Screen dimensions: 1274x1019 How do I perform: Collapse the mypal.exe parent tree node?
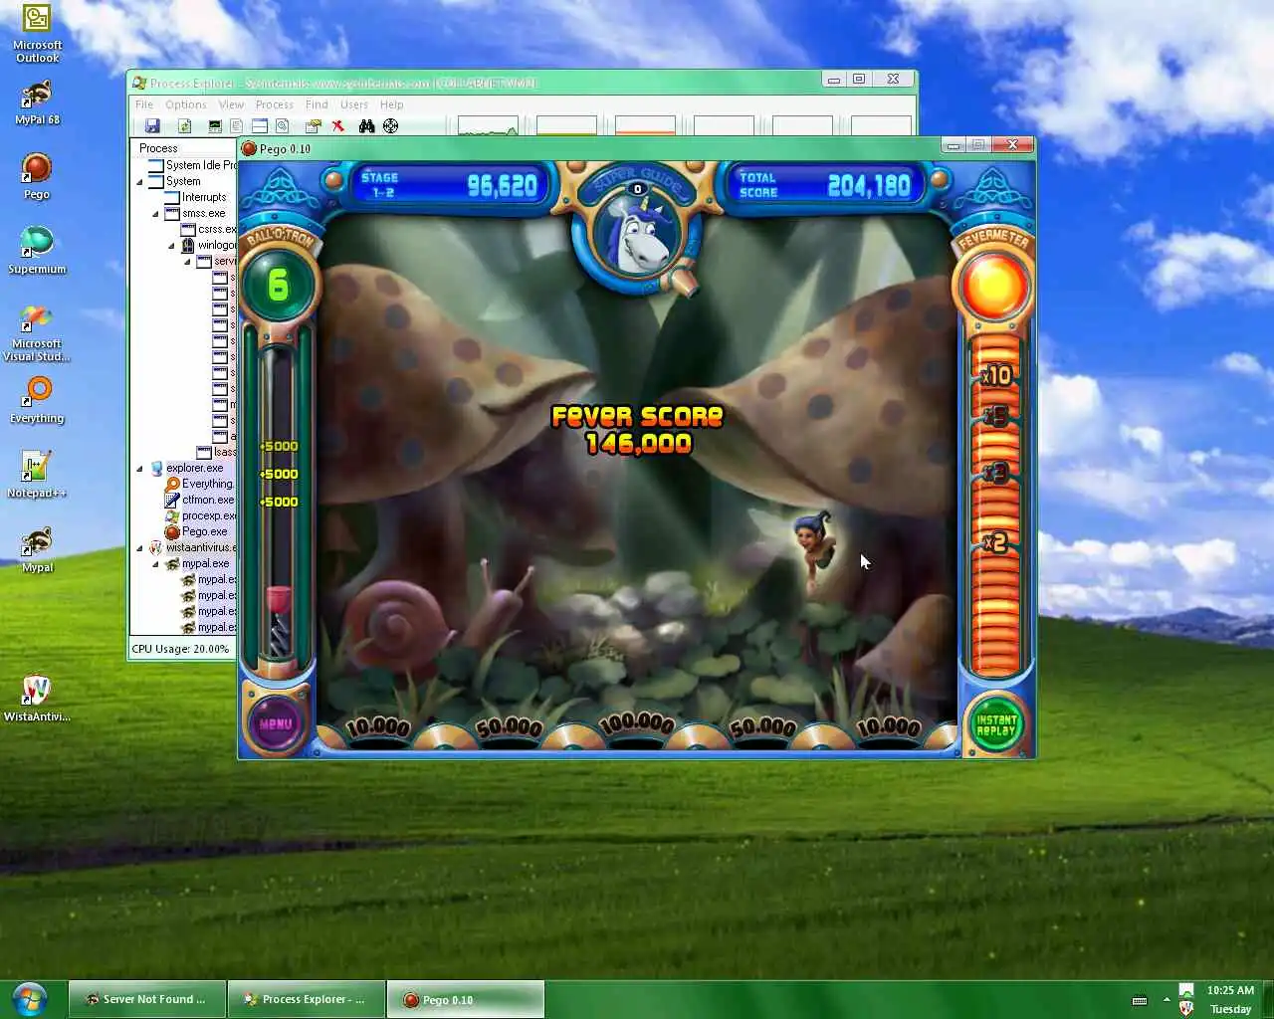point(155,564)
